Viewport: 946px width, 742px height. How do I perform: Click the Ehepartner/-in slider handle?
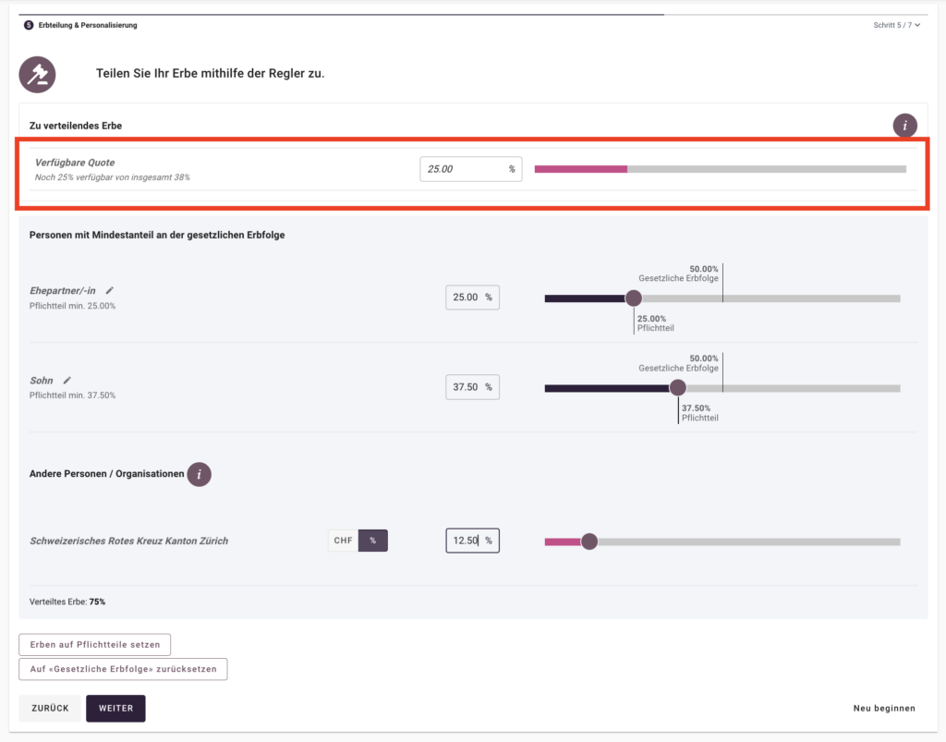tap(633, 298)
